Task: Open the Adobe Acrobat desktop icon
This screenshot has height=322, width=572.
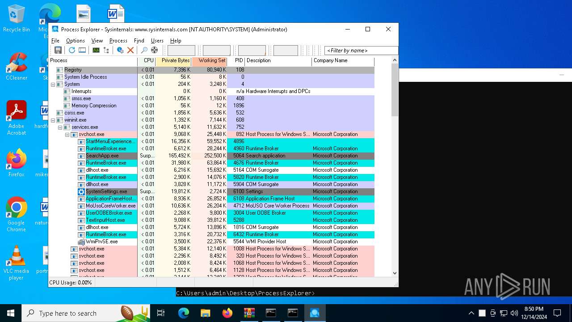Action: [17, 118]
